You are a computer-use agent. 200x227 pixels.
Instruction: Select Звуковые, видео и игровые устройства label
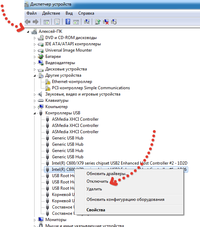pos(83,94)
